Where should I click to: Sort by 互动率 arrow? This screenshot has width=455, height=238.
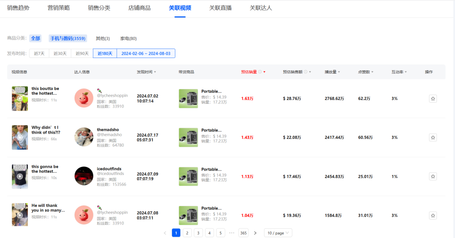(x=406, y=72)
